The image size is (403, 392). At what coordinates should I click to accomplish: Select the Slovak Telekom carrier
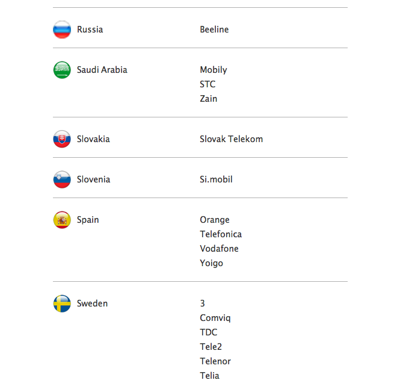point(231,139)
